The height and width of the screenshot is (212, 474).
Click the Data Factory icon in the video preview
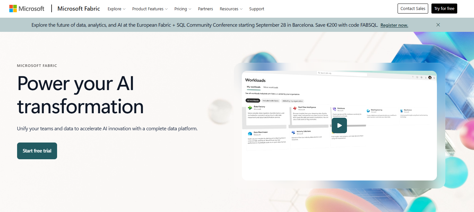click(x=250, y=108)
